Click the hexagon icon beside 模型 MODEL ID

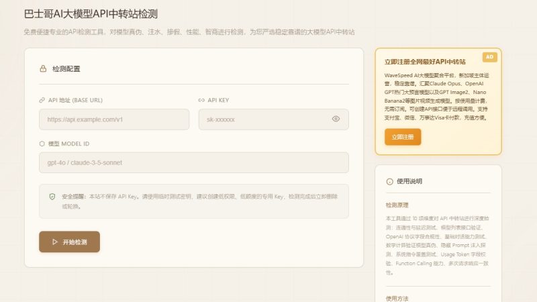coord(42,144)
